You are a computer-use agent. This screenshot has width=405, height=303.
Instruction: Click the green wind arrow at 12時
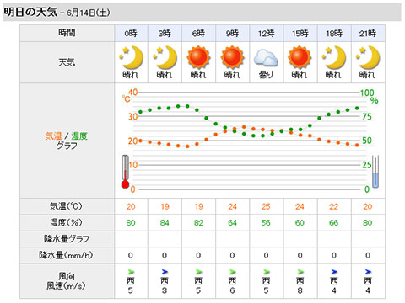[266, 272]
